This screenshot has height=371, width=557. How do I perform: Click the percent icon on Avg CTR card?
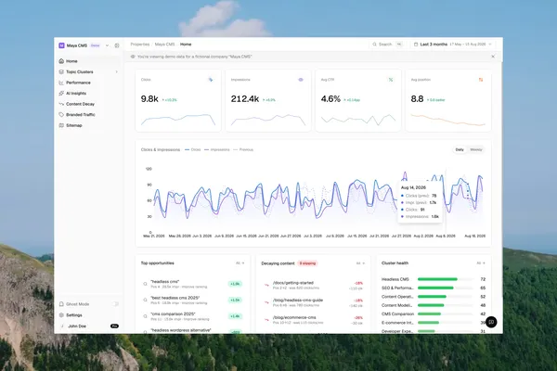point(391,80)
